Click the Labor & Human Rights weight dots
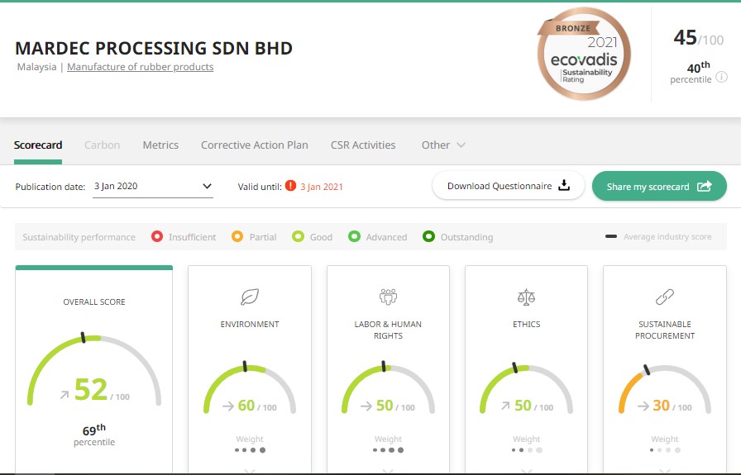The height and width of the screenshot is (475, 741). tap(388, 450)
